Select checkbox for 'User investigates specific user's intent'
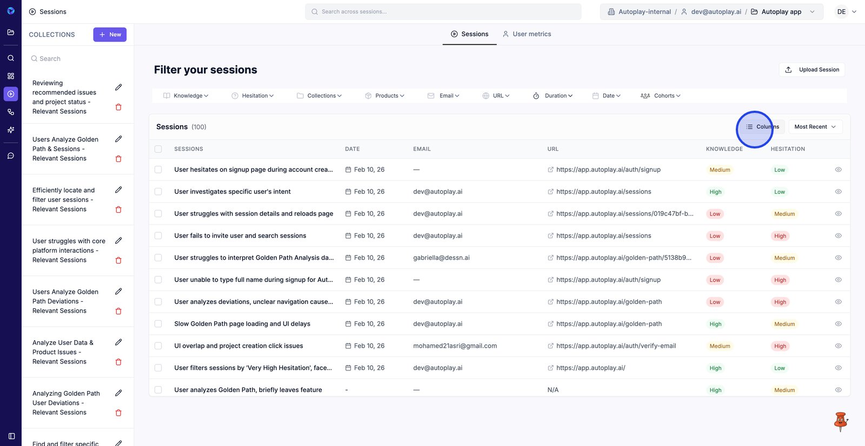Image resolution: width=865 pixels, height=446 pixels. click(158, 192)
